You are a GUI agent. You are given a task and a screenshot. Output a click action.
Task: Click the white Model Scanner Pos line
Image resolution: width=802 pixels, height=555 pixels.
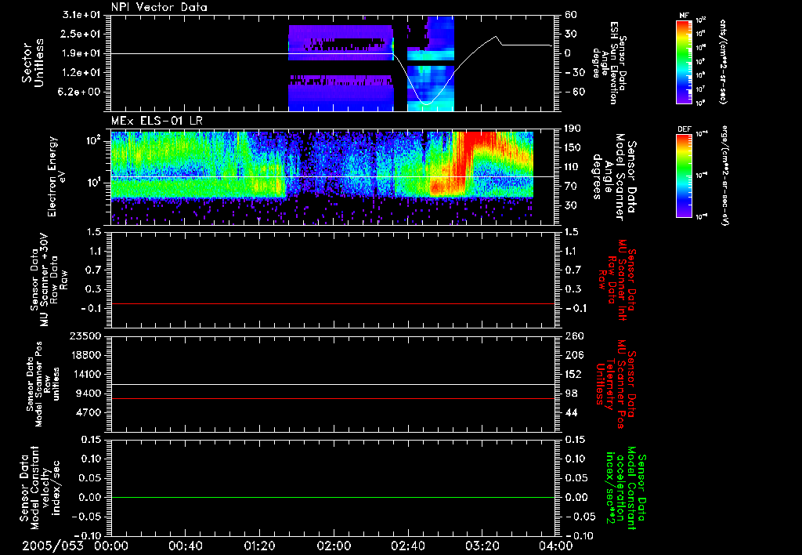(x=333, y=385)
